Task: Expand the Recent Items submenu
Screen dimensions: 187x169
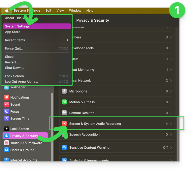Action: point(67,40)
